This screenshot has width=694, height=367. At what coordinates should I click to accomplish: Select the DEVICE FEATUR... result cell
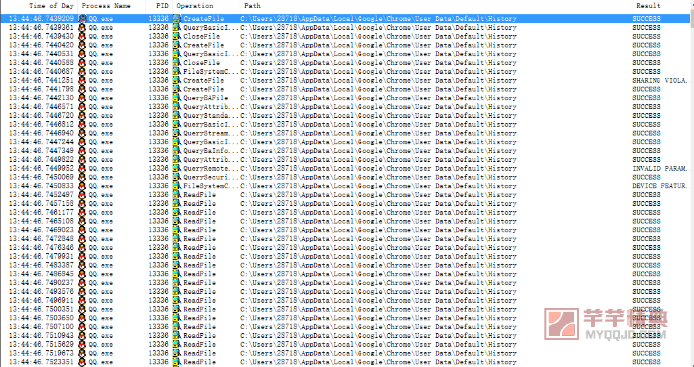click(x=661, y=186)
